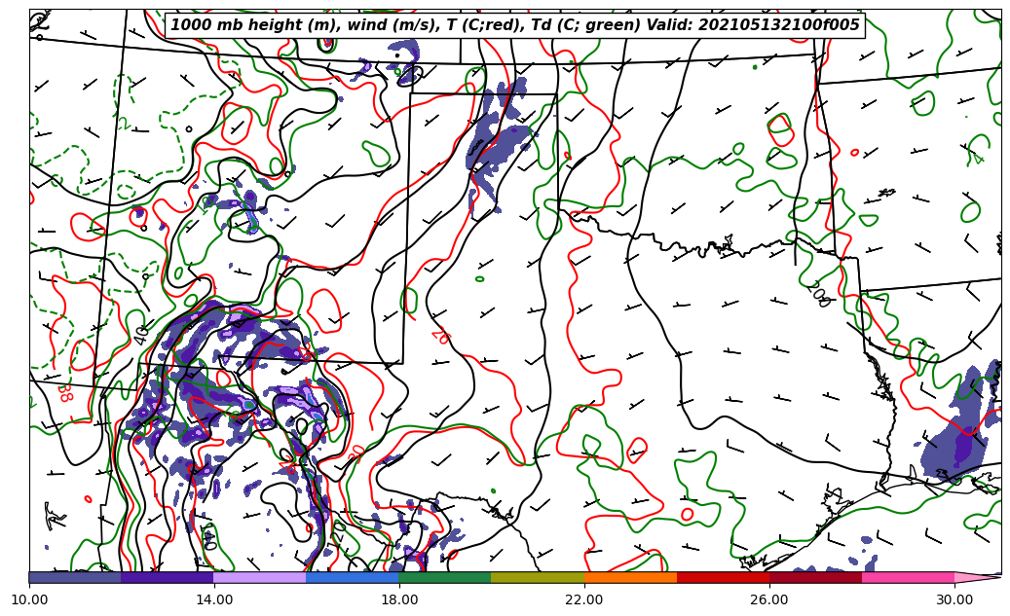1010x616 pixels.
Task: Choose the orange 22–24 colorbar segment
Action: click(x=630, y=577)
